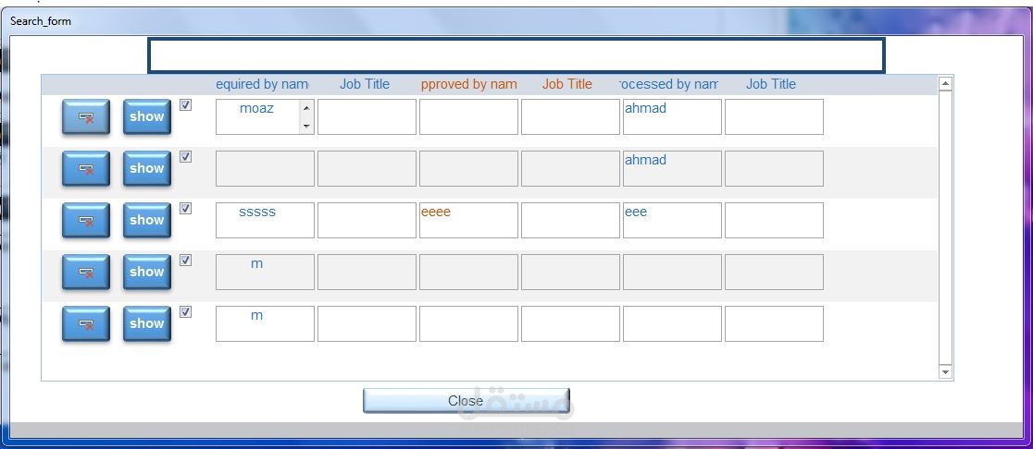Click the Required by name column header

(x=262, y=84)
